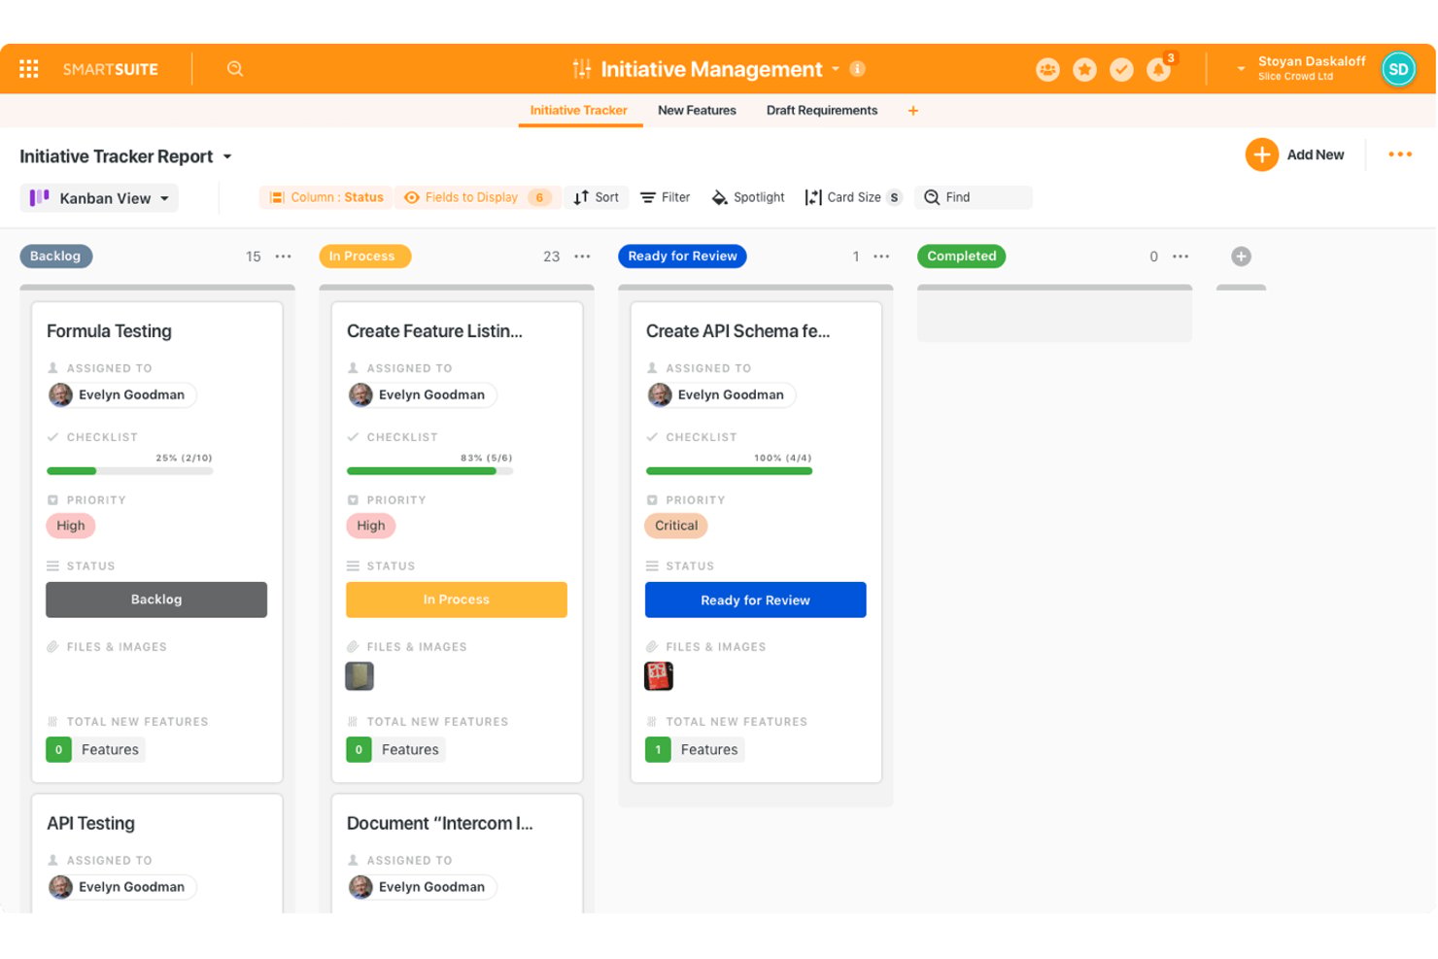Switch to Initiative Tracker tab
The width and height of the screenshot is (1438, 959).
(579, 111)
